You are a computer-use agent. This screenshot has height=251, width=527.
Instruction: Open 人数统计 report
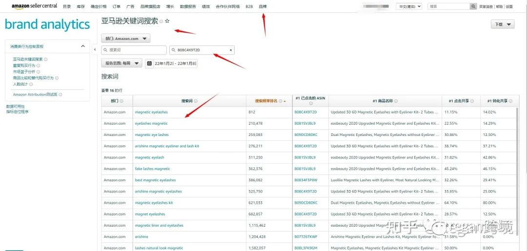(20, 84)
